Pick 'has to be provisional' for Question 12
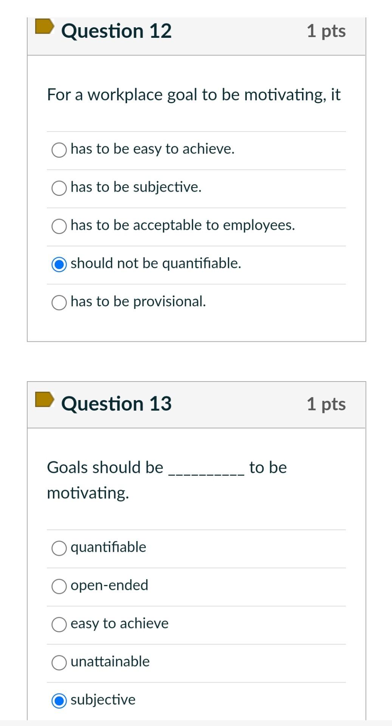 coord(59,302)
